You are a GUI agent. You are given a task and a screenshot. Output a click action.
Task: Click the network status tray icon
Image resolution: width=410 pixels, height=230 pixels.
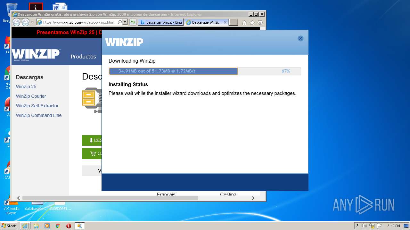[372, 226]
